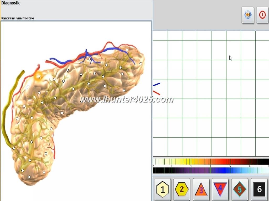Image resolution: width=269 pixels, height=201 pixels.
Task: Click the upper yellow-red spectrum bar
Action: [x=211, y=161]
